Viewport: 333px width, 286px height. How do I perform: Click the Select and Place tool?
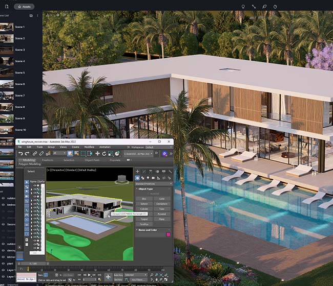(117, 154)
